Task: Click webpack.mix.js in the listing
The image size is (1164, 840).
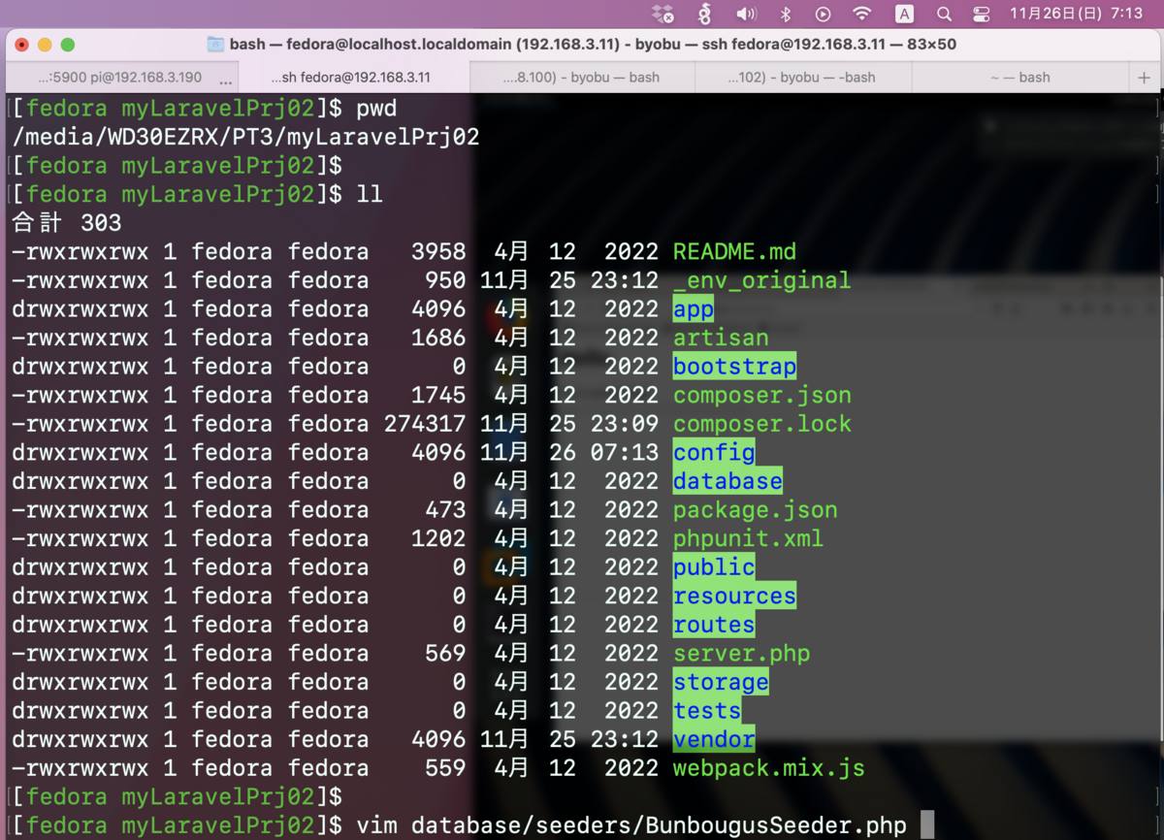Action: 768,768
